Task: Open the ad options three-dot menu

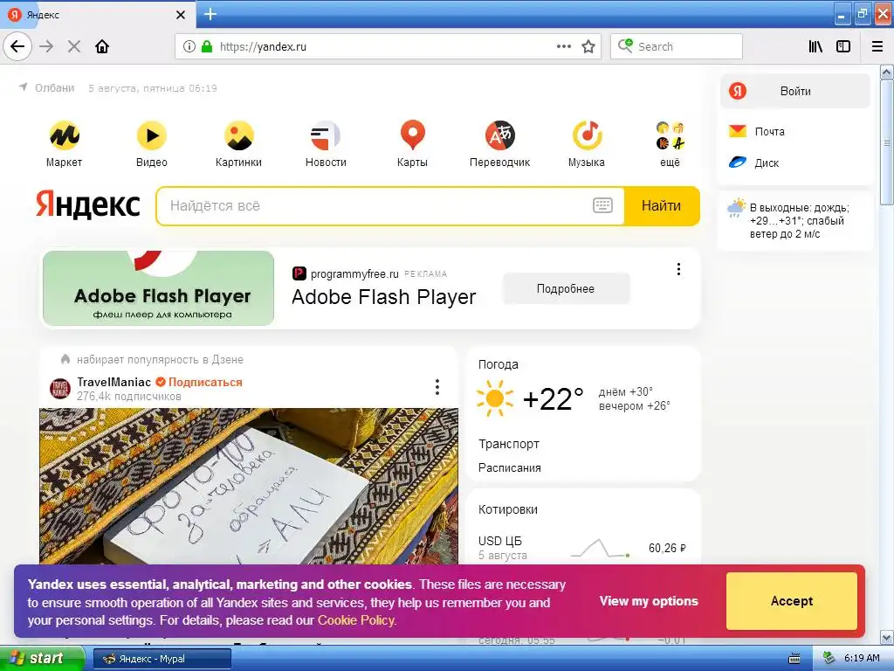Action: 678,269
